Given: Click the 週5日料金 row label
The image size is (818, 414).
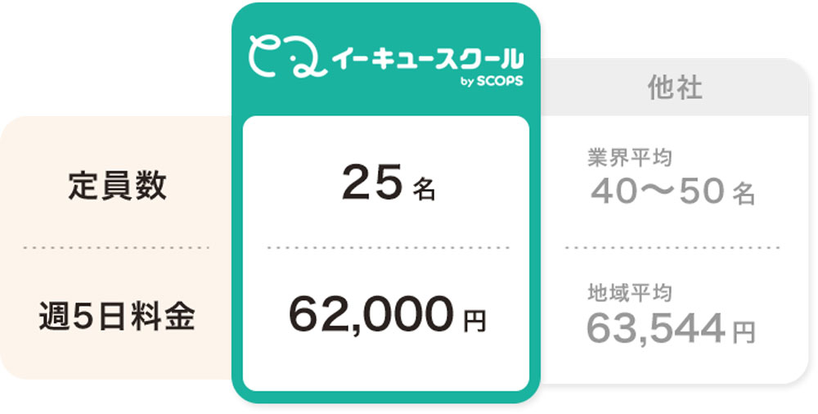Looking at the screenshot, I should tap(117, 317).
